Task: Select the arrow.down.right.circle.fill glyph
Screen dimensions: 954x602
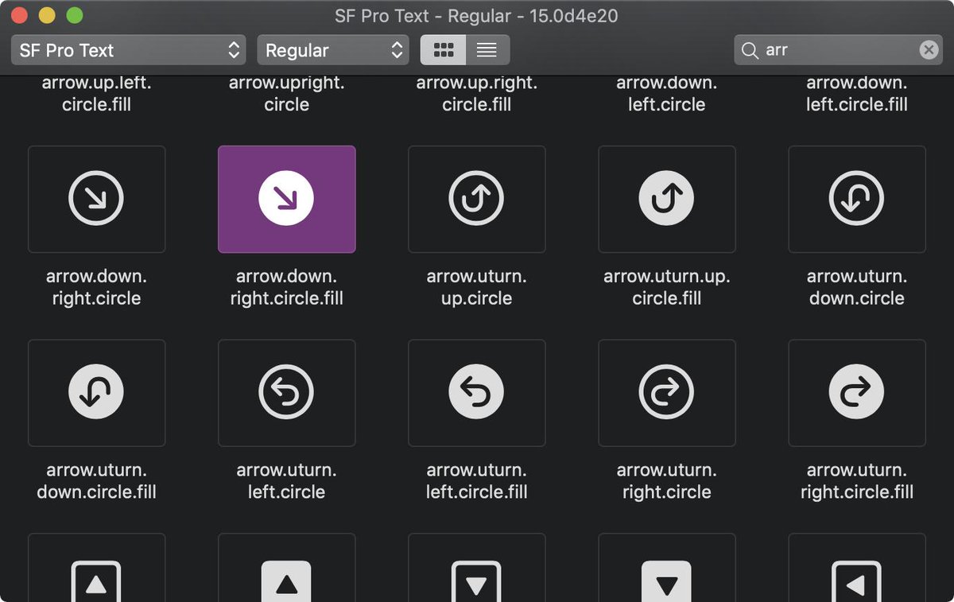Action: coord(286,199)
